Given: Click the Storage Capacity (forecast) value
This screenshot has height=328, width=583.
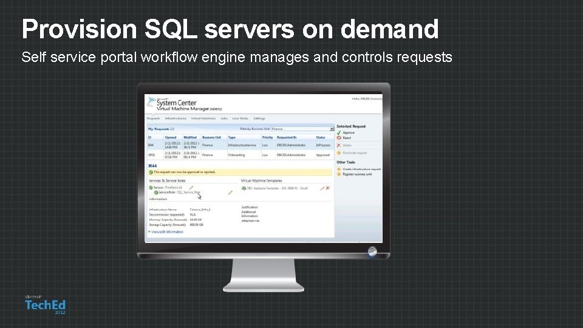Looking at the screenshot, I should tap(196, 225).
